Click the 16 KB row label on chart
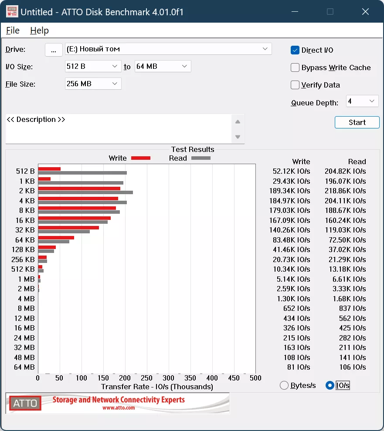 tap(25, 220)
